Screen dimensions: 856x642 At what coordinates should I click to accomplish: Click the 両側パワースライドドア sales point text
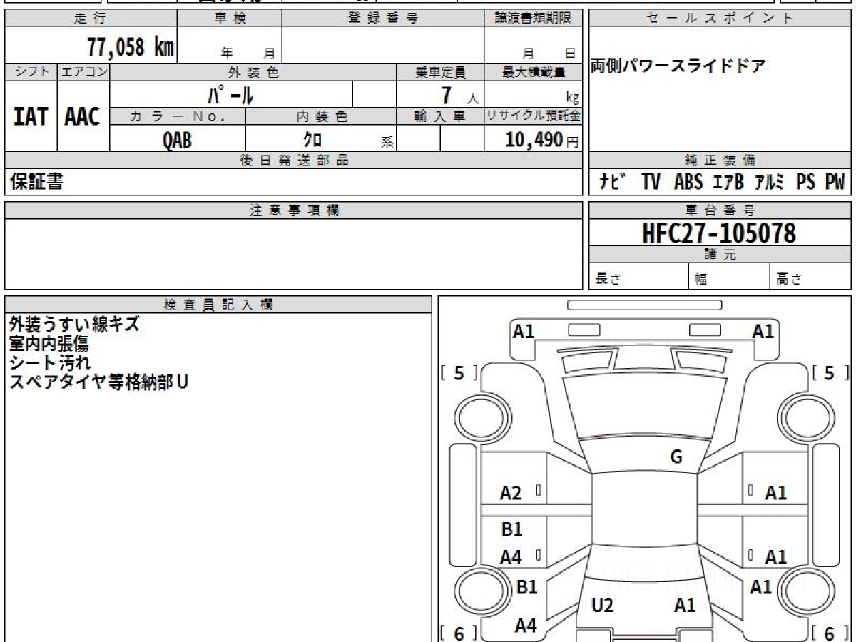pos(678,67)
